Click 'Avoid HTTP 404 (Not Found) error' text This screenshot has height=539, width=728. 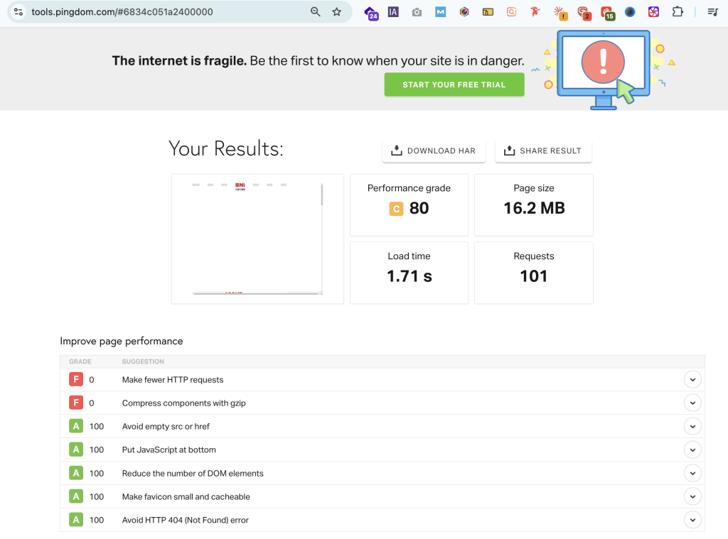click(186, 520)
